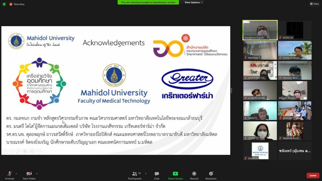The image size is (322, 181).
Task: Unmute the microphone
Action: coord(10,176)
